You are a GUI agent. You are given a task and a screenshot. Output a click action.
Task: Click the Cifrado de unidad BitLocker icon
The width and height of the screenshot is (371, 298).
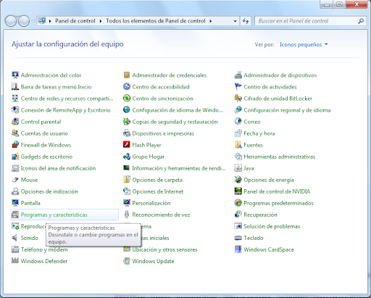coord(238,99)
